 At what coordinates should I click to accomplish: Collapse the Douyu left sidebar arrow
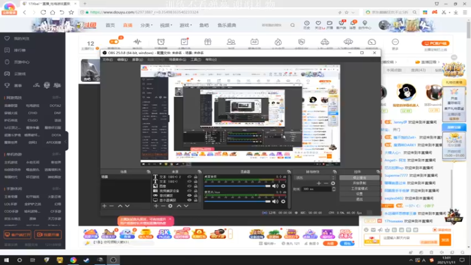(66, 141)
